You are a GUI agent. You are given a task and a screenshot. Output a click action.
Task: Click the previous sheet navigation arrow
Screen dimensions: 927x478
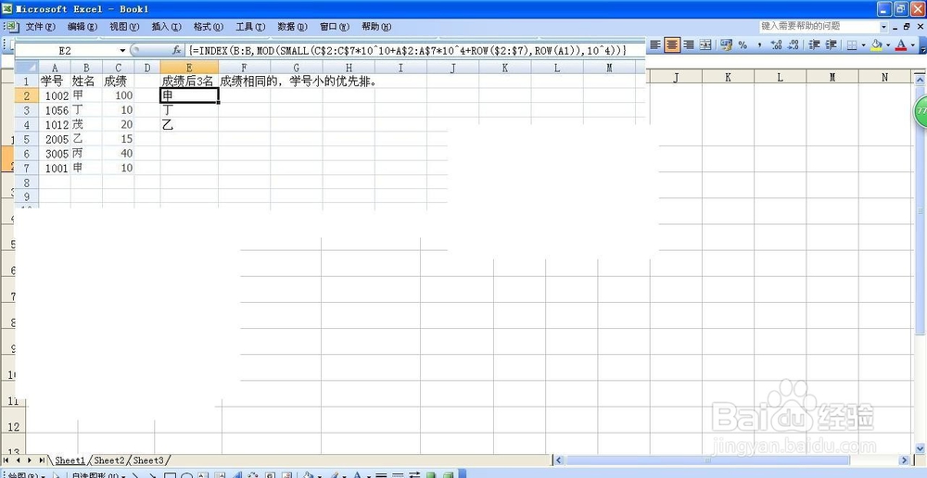pos(19,459)
